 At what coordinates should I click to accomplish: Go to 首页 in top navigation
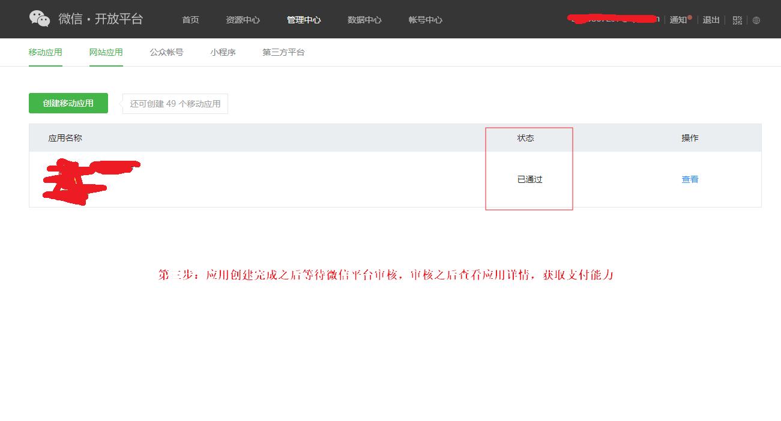pyautogui.click(x=190, y=20)
